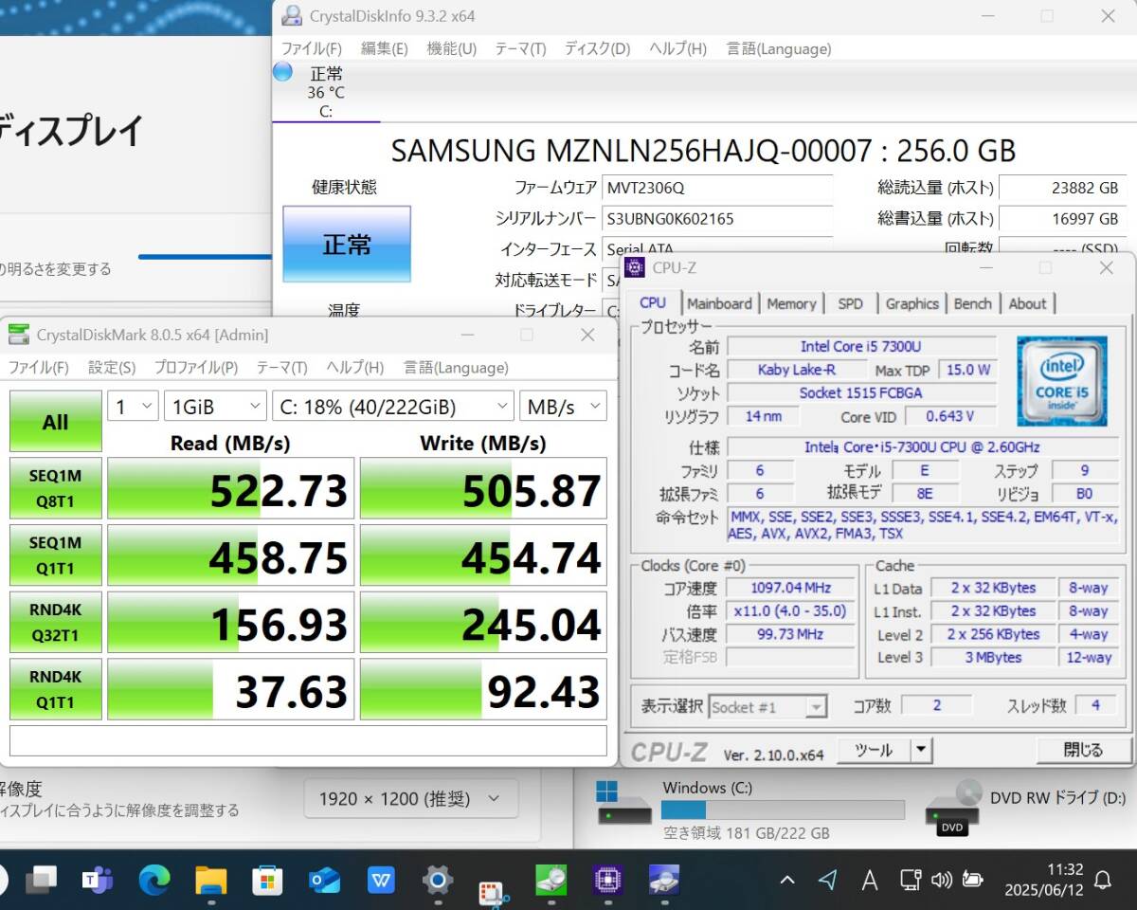Switch to the Bench tab in CPU-Z

click(973, 303)
